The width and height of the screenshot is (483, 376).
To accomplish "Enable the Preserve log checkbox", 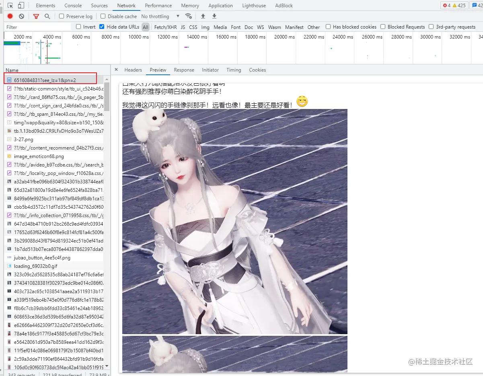I will point(62,16).
